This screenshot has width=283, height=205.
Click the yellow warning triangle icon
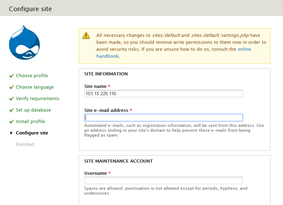(86, 35)
